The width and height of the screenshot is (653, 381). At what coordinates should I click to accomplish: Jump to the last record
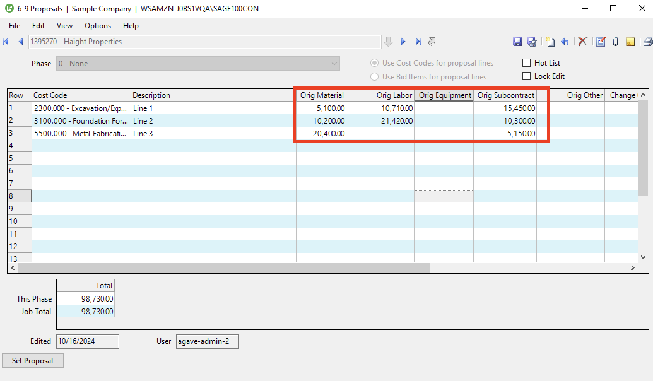(418, 42)
